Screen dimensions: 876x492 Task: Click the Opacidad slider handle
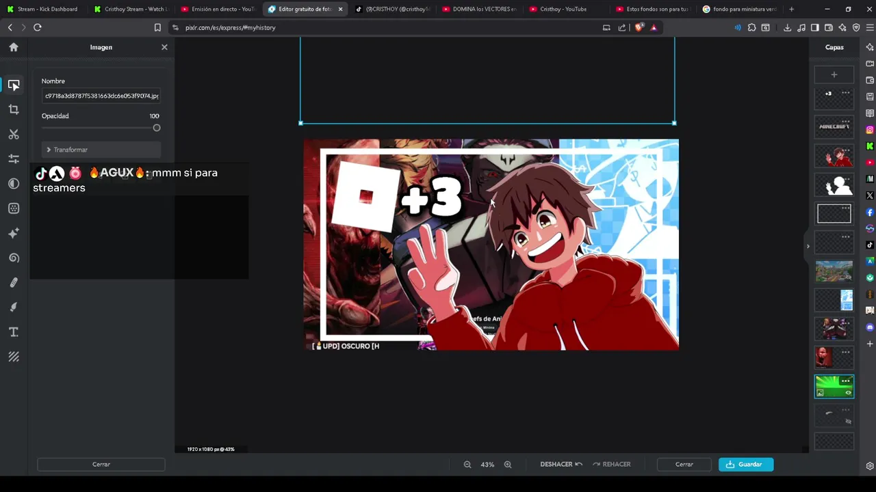tap(157, 128)
